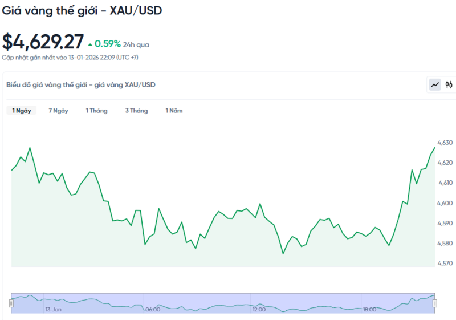Image resolution: width=456 pixels, height=320 pixels.
Task: Click the 18:00 mark in navigator
Action: tap(369, 309)
